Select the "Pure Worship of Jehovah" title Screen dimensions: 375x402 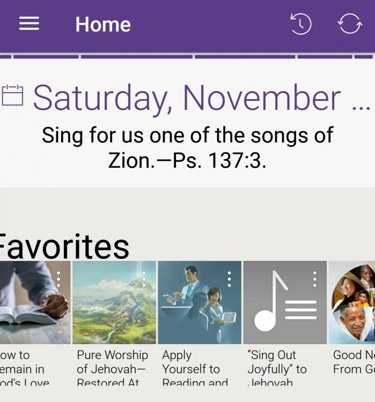click(x=112, y=369)
